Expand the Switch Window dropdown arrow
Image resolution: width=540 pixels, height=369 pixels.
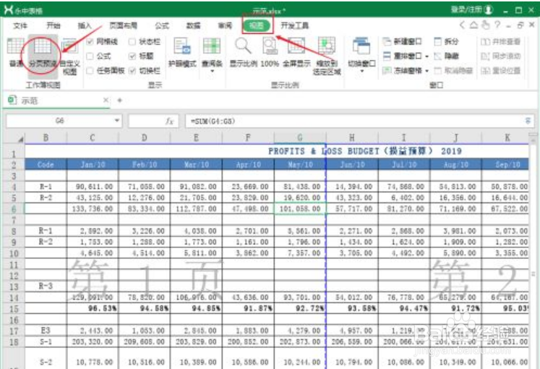361,72
